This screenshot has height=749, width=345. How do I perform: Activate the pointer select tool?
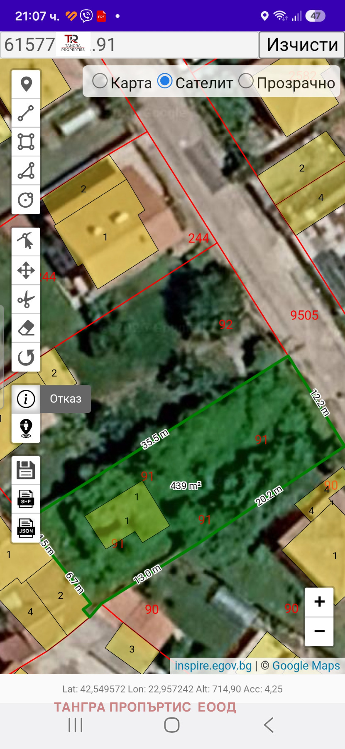pos(26,242)
